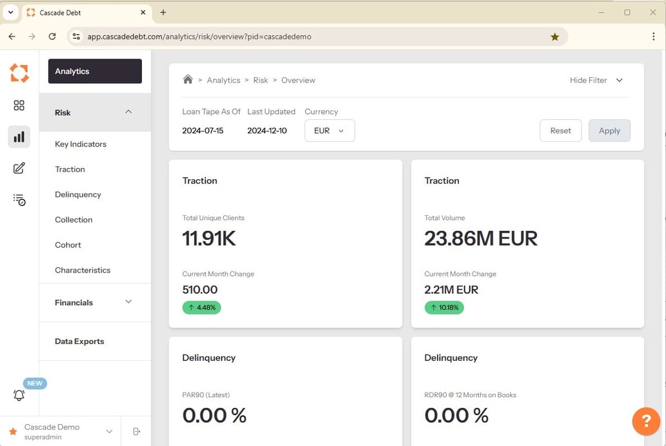Select the bar chart analytics icon
Image resolution: width=666 pixels, height=446 pixels.
coord(19,137)
